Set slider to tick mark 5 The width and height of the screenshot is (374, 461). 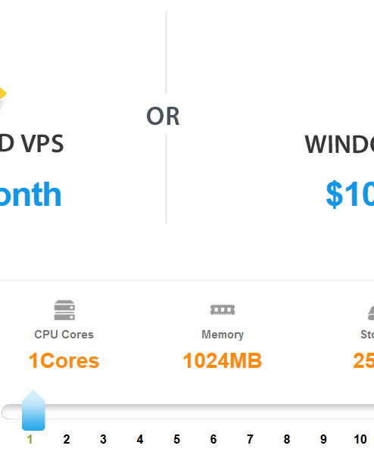176,439
